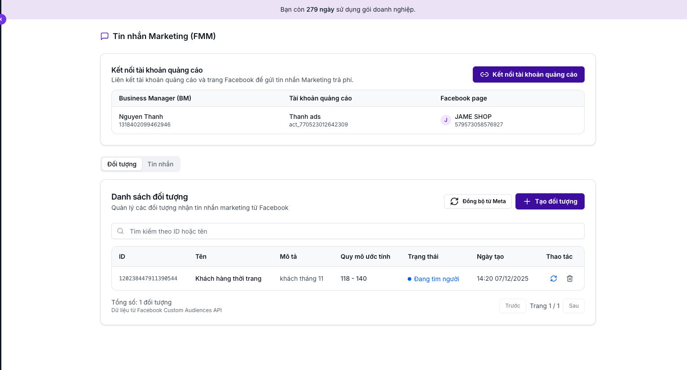Click the Đang tìm người status
The image size is (687, 370).
tap(436, 279)
